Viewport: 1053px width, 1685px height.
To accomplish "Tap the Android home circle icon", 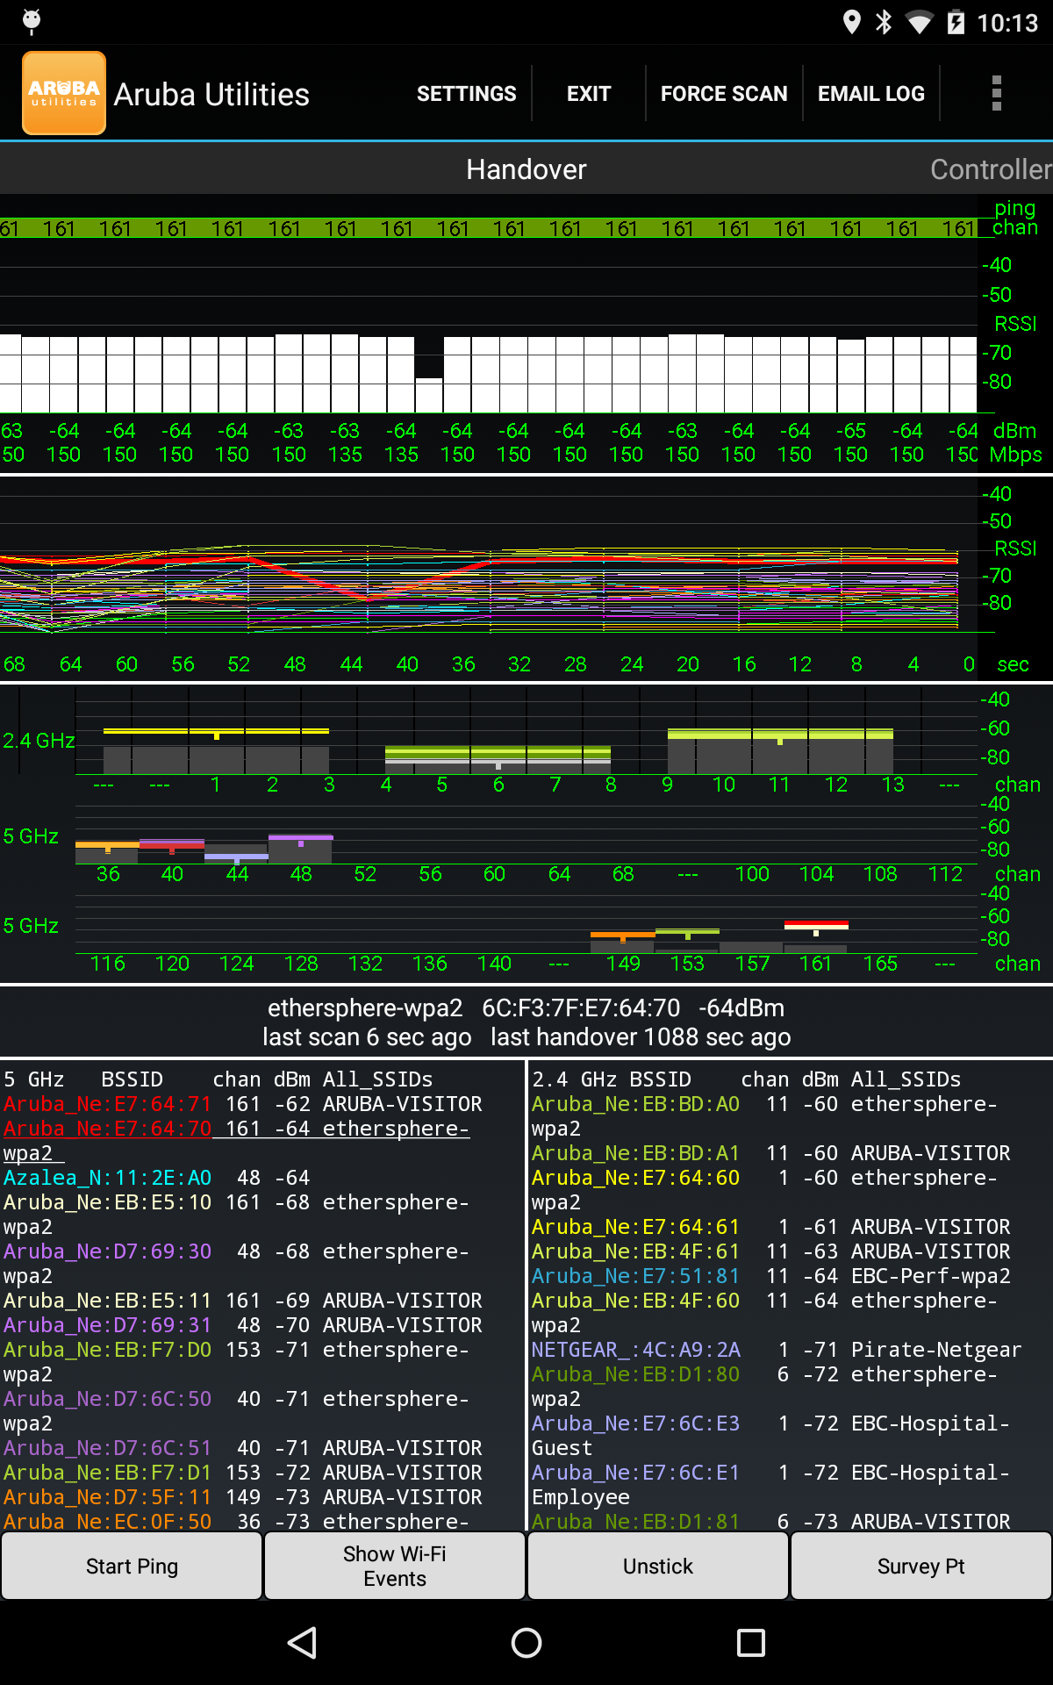I will [526, 1643].
